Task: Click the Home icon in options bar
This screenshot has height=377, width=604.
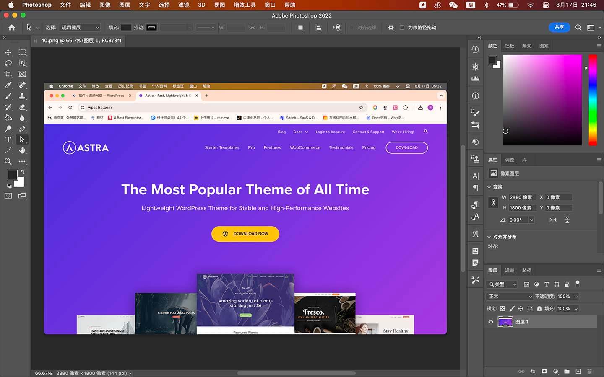Action: coord(12,28)
